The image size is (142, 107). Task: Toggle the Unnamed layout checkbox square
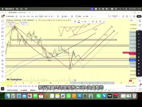pos(109,16)
